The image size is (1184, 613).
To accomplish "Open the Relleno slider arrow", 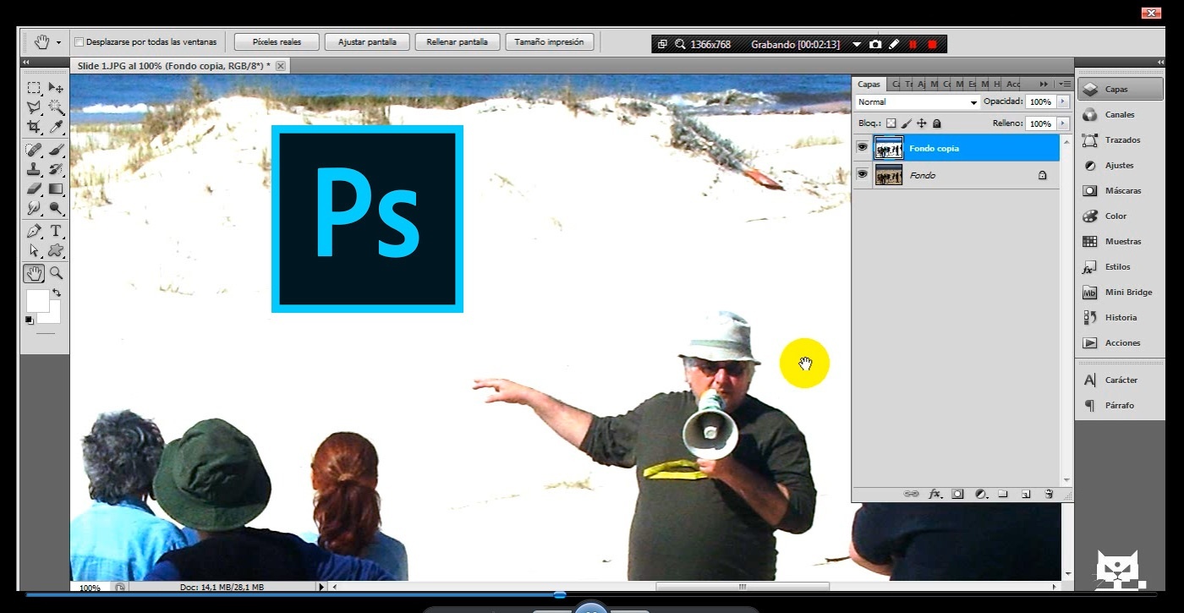I will pyautogui.click(x=1063, y=123).
